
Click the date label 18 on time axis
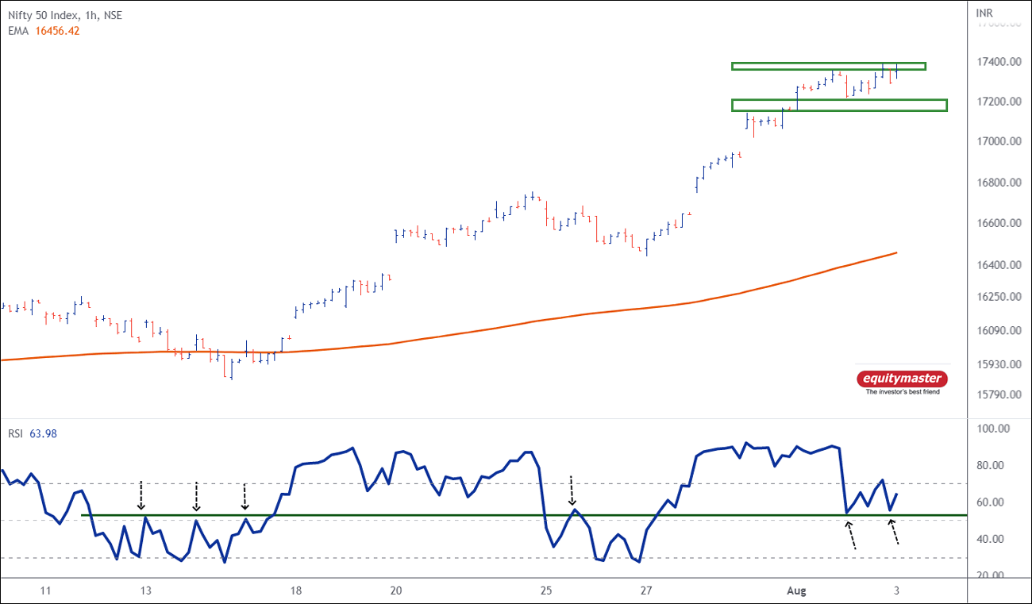click(x=295, y=591)
